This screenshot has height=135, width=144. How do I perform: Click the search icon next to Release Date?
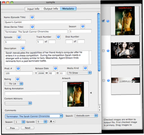(55, 68)
